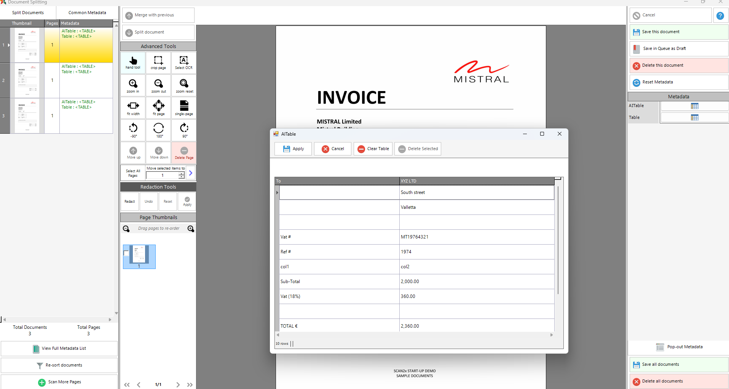Click the Delete Page tool

tap(184, 153)
